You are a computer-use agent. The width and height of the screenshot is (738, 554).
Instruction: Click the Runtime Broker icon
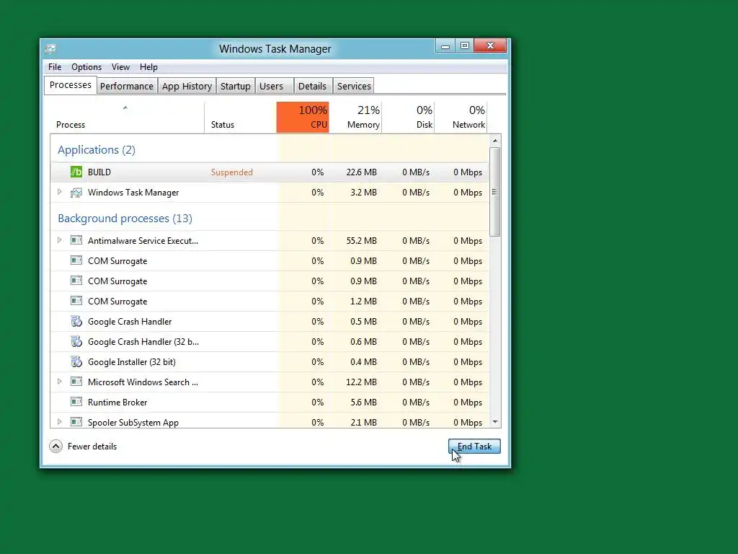click(x=76, y=402)
